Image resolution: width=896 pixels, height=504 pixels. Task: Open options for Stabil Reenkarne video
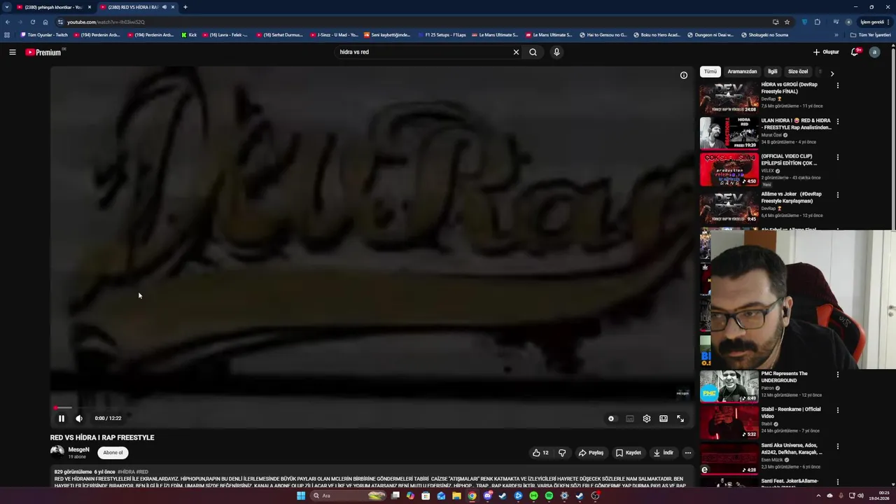(x=837, y=410)
